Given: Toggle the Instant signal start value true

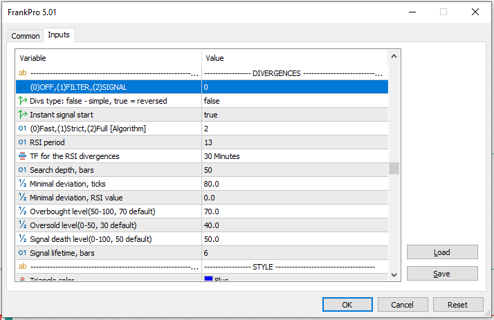Looking at the screenshot, I should pyautogui.click(x=294, y=115).
